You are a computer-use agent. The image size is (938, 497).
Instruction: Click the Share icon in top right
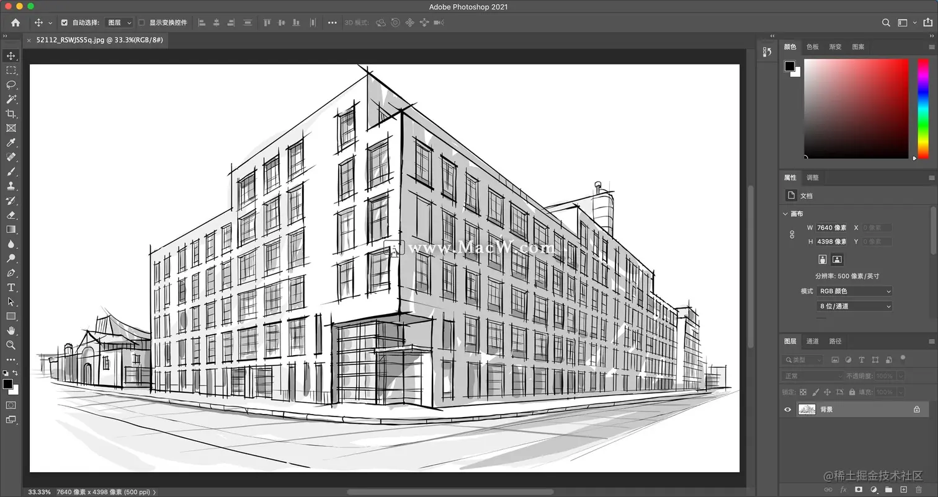[x=927, y=22]
